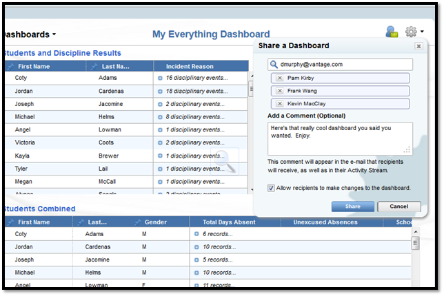Click the Cancel button
The width and height of the screenshot is (444, 296).
click(x=398, y=207)
